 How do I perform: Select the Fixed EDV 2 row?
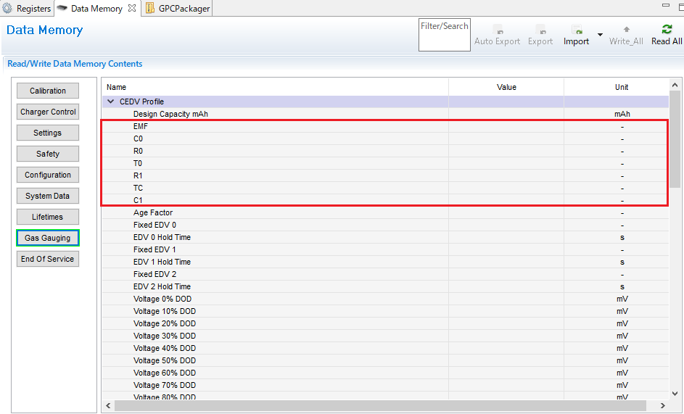(x=385, y=274)
